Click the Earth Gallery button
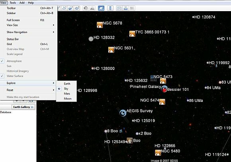 click(x=23, y=107)
